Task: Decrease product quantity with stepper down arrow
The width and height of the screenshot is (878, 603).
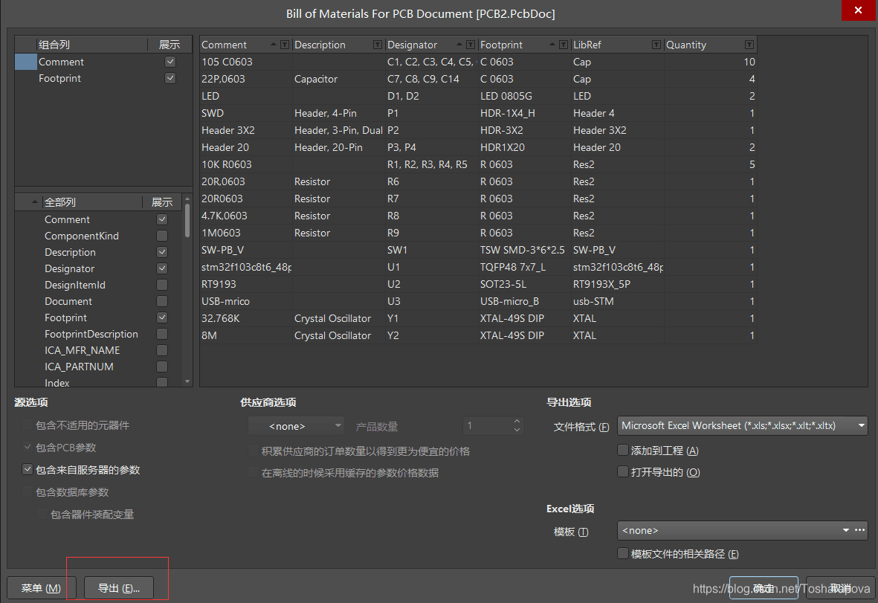Action: click(x=517, y=431)
